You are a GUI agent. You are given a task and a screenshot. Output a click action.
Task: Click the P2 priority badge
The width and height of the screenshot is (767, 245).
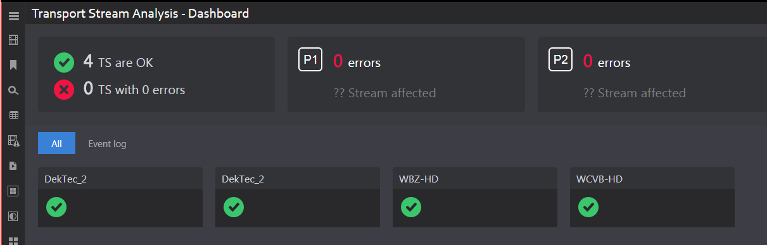pyautogui.click(x=561, y=60)
